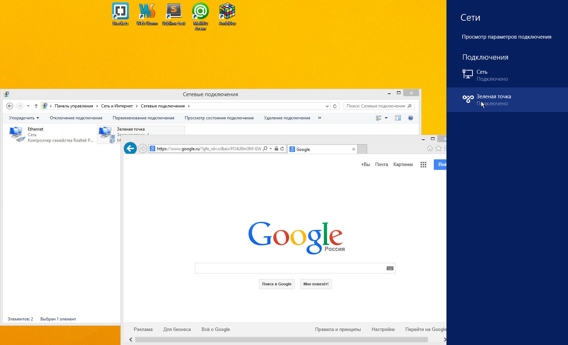The image size is (568, 345).
Task: Click the blue sign-in button on Google
Action: (440, 164)
